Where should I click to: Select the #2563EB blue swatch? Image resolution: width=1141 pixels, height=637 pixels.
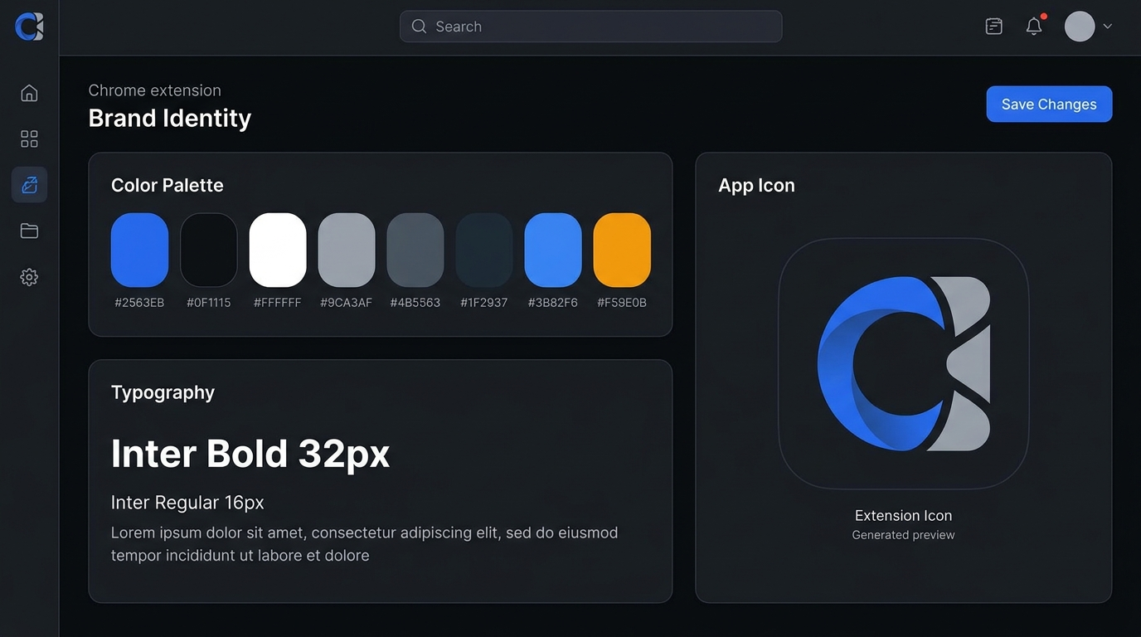pyautogui.click(x=139, y=250)
